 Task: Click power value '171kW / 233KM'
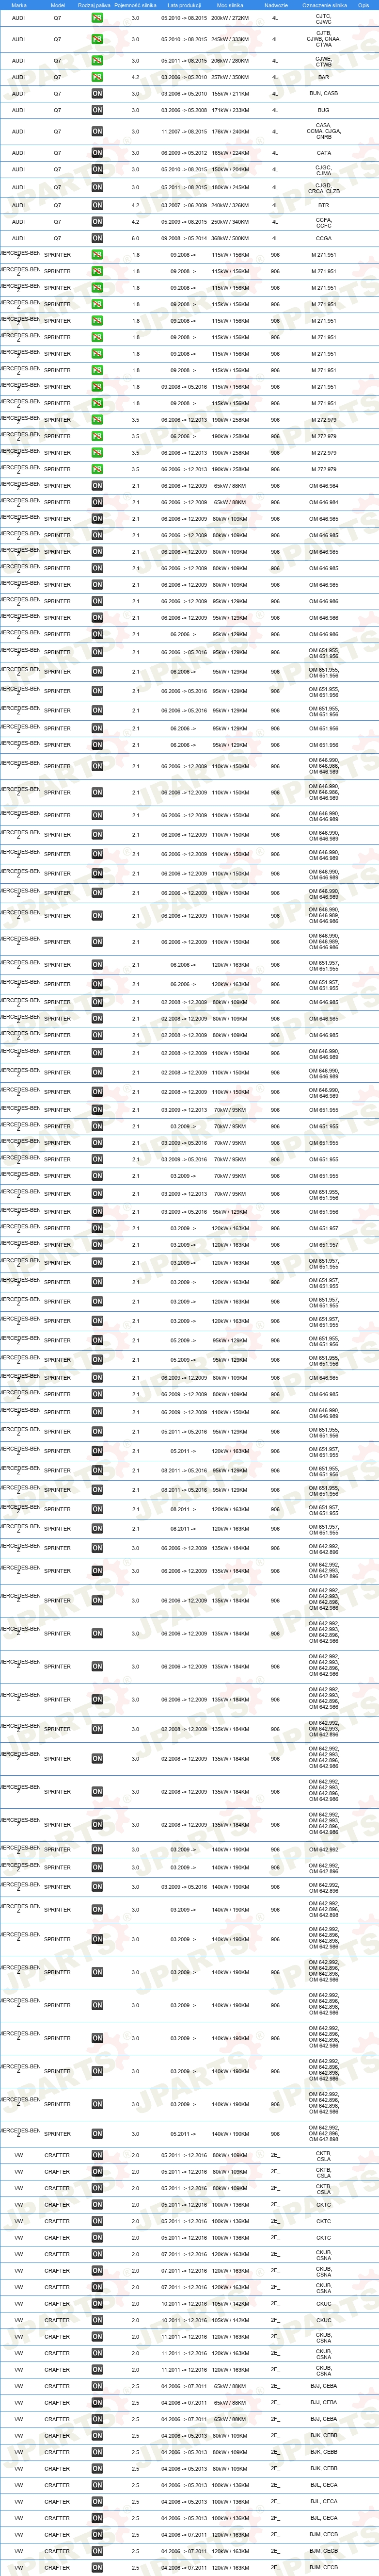pyautogui.click(x=229, y=110)
